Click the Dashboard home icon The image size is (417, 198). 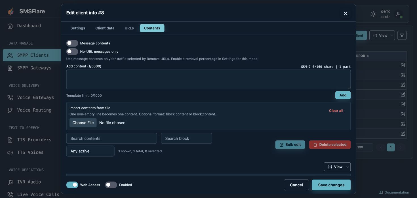click(10, 26)
